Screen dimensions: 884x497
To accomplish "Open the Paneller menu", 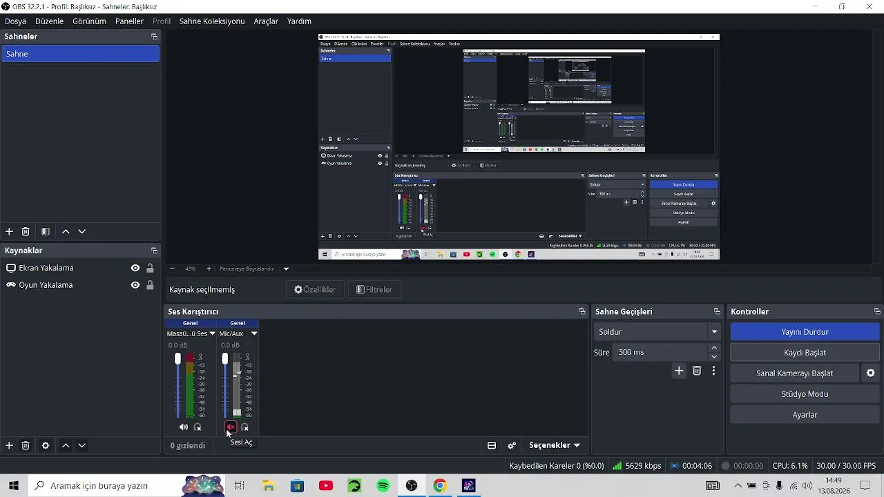I will click(x=129, y=21).
